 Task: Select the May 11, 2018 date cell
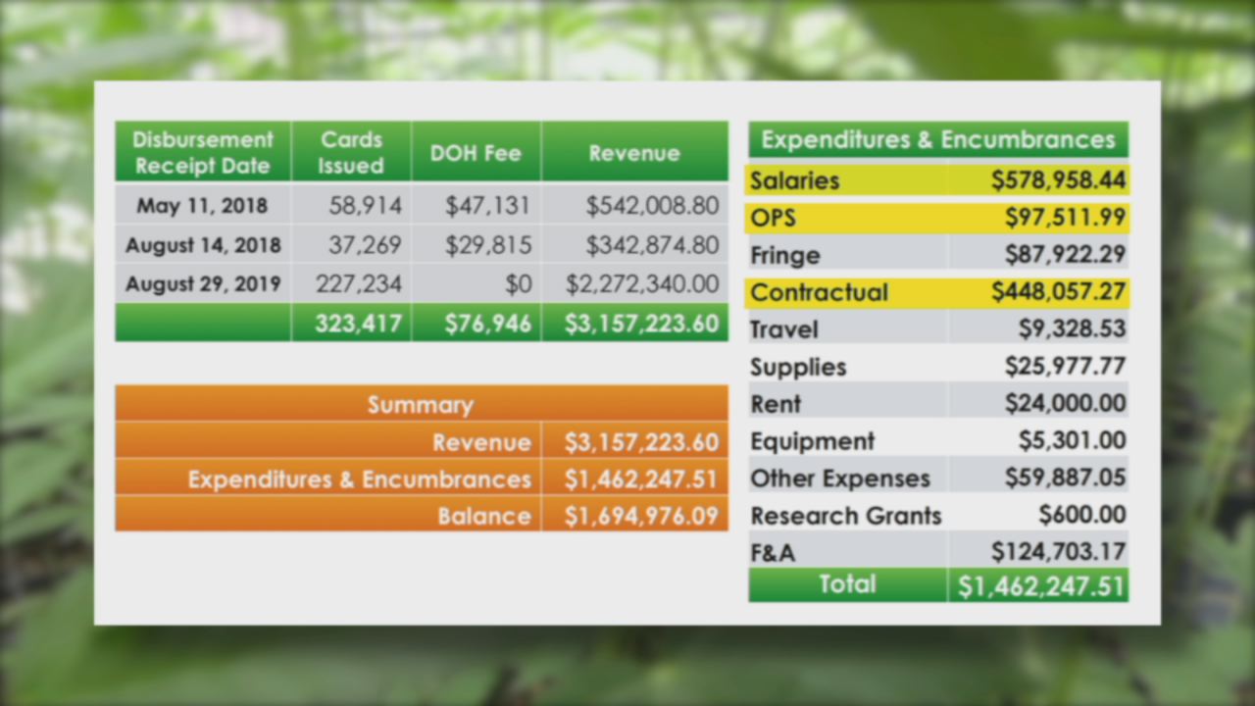pyautogui.click(x=202, y=206)
